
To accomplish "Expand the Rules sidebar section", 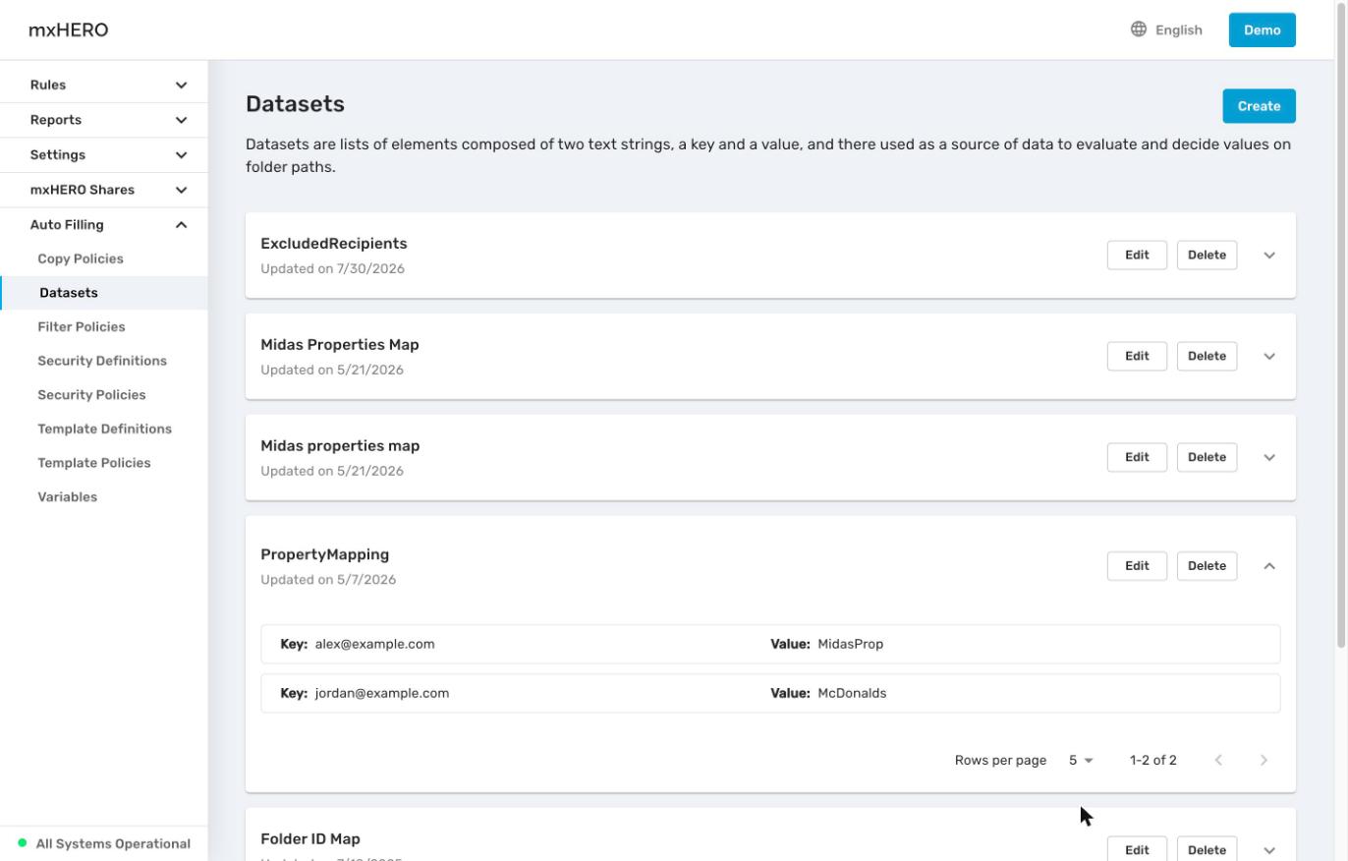I will (104, 85).
